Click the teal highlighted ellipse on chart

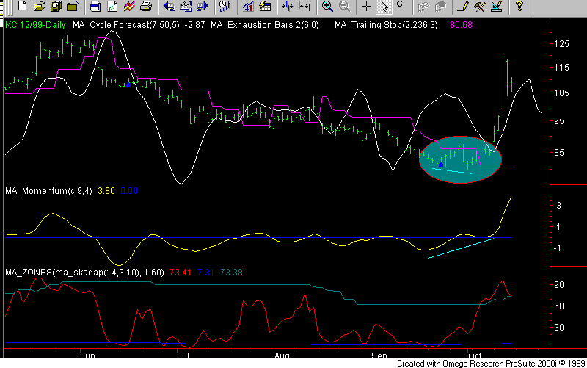click(459, 159)
